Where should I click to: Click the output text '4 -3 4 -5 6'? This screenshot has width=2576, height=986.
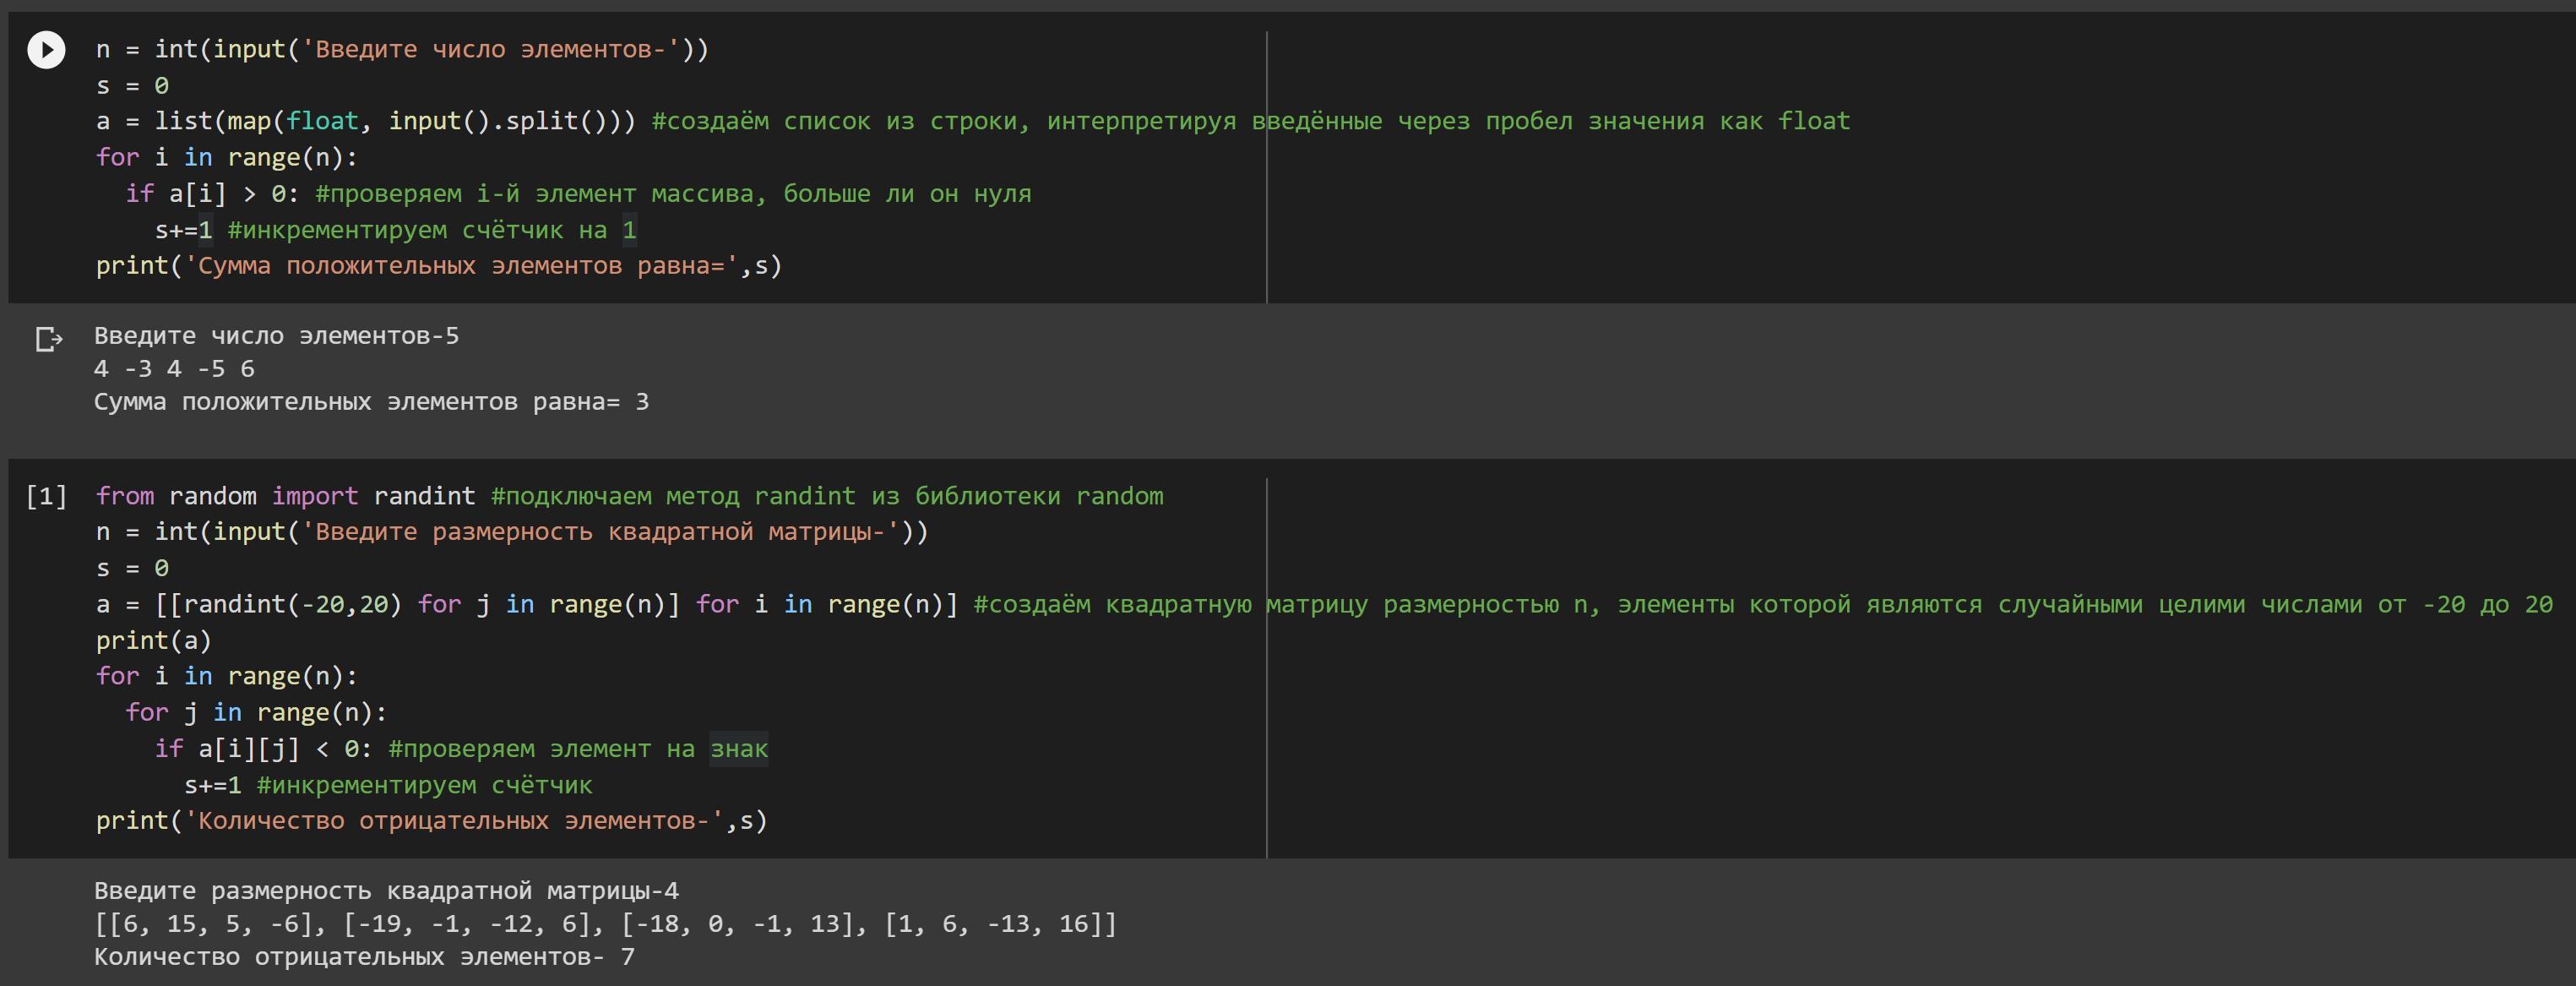pyautogui.click(x=174, y=369)
